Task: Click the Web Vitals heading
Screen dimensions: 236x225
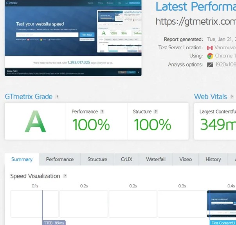Action: point(211,97)
